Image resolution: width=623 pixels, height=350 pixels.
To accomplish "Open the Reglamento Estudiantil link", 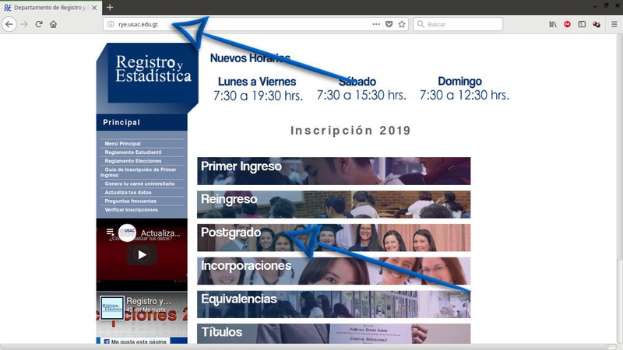I will [x=133, y=152].
